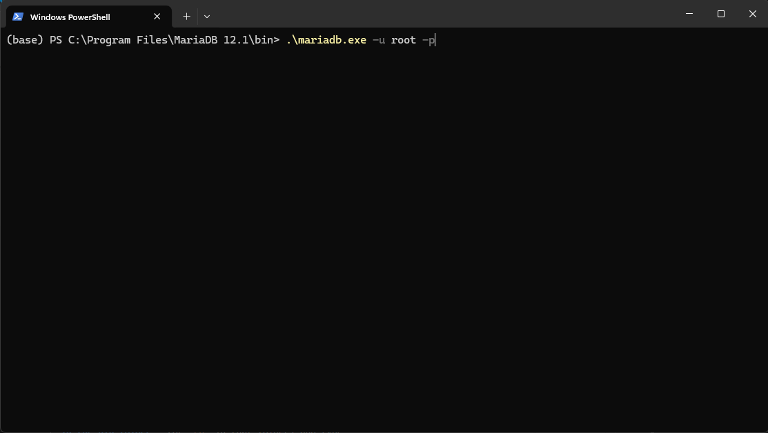Click the PowerShell icon in the tab
768x433 pixels.
click(18, 17)
